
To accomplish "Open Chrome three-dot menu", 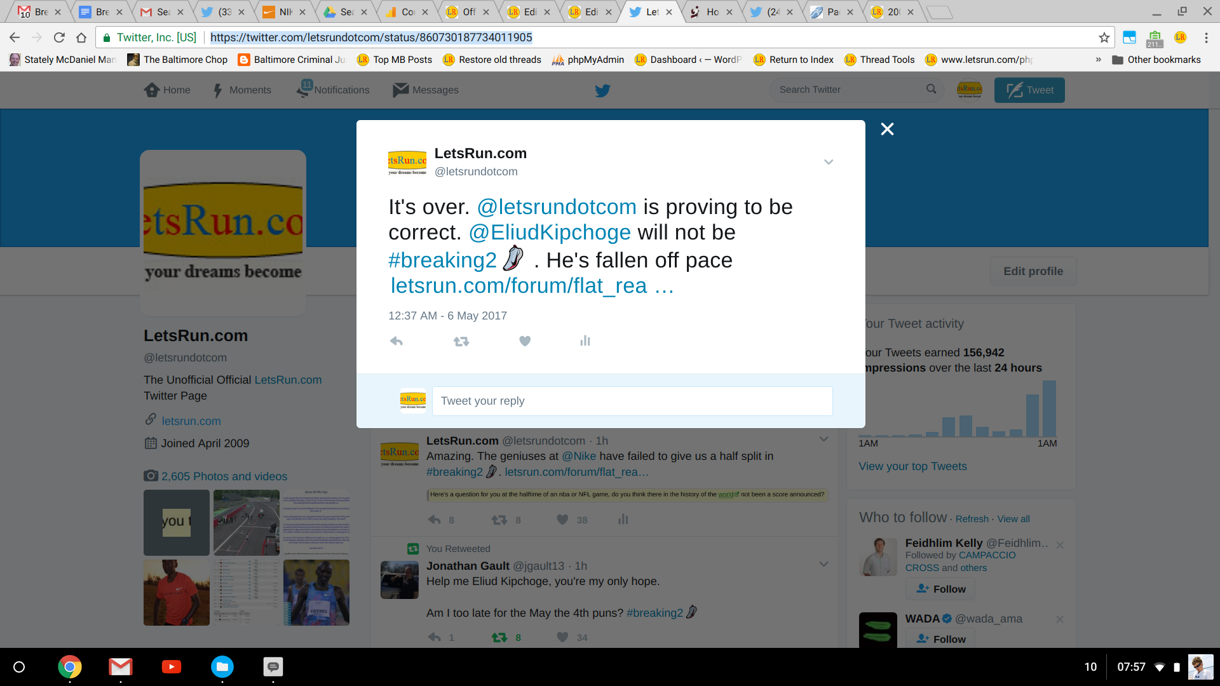I will pos(1206,37).
